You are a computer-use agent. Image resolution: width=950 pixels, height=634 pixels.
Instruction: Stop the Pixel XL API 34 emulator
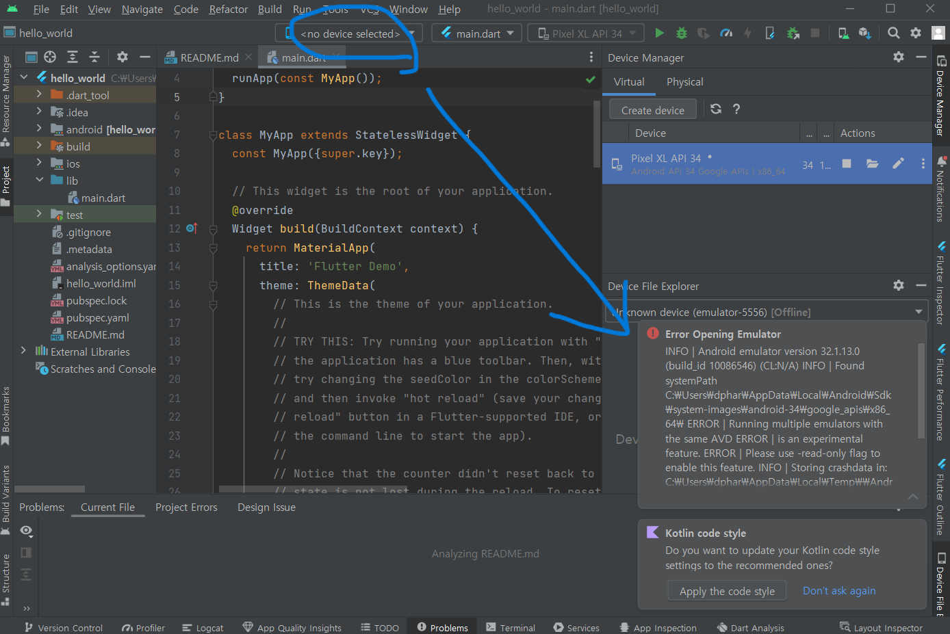pos(847,163)
